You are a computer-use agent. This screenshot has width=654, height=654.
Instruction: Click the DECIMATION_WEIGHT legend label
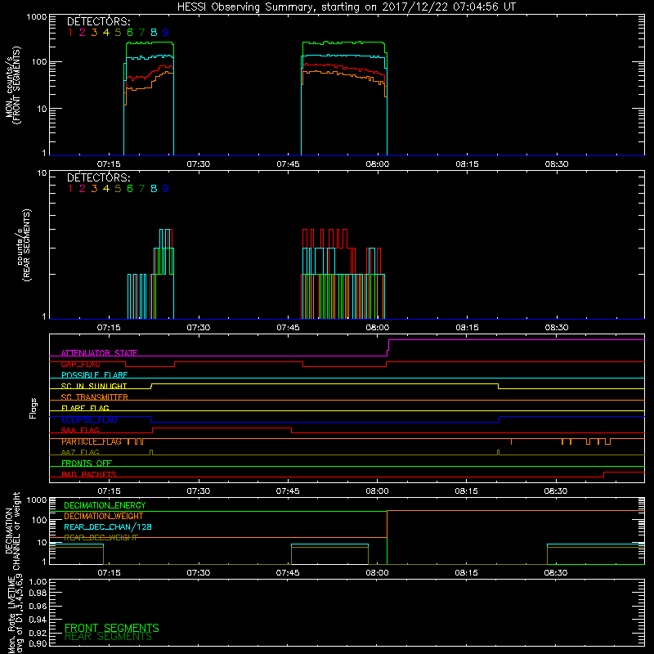pyautogui.click(x=104, y=517)
